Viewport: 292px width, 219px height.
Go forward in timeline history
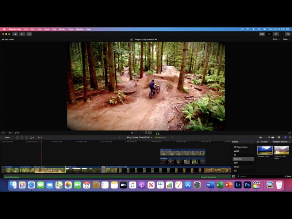click(x=173, y=138)
